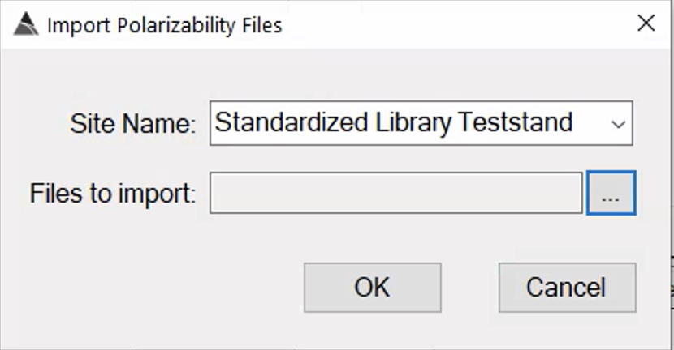Confirm import with the OK button

(372, 288)
